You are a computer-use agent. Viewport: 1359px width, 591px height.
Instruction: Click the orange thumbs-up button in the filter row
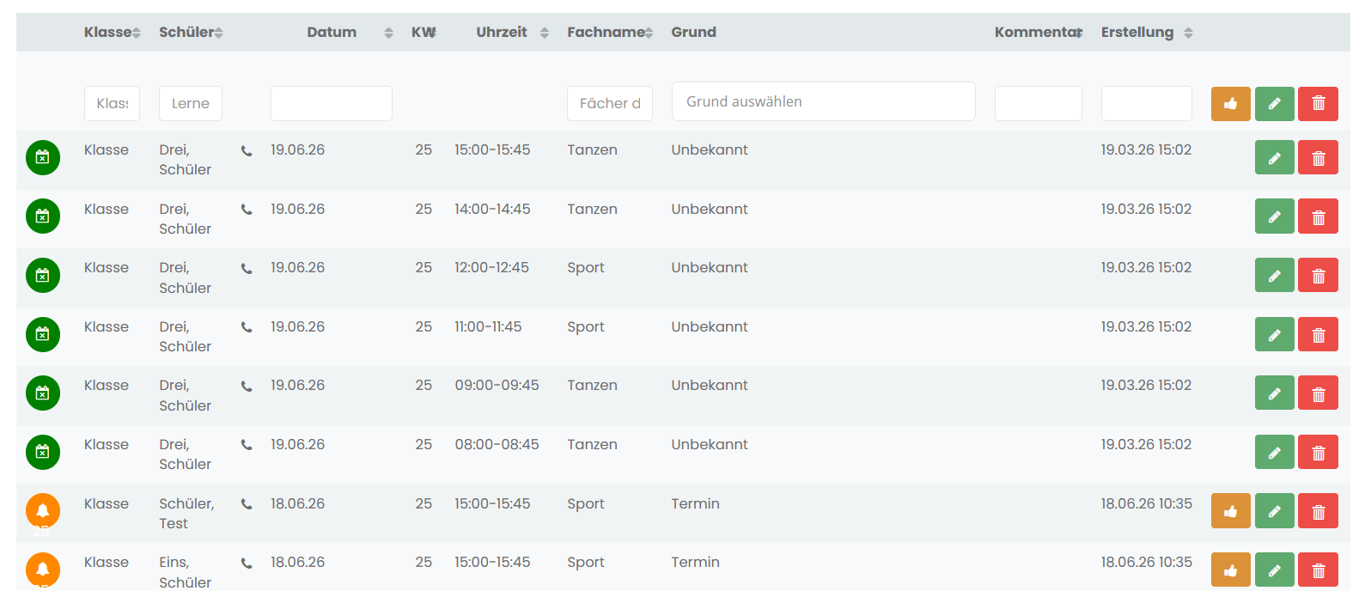tap(1230, 104)
